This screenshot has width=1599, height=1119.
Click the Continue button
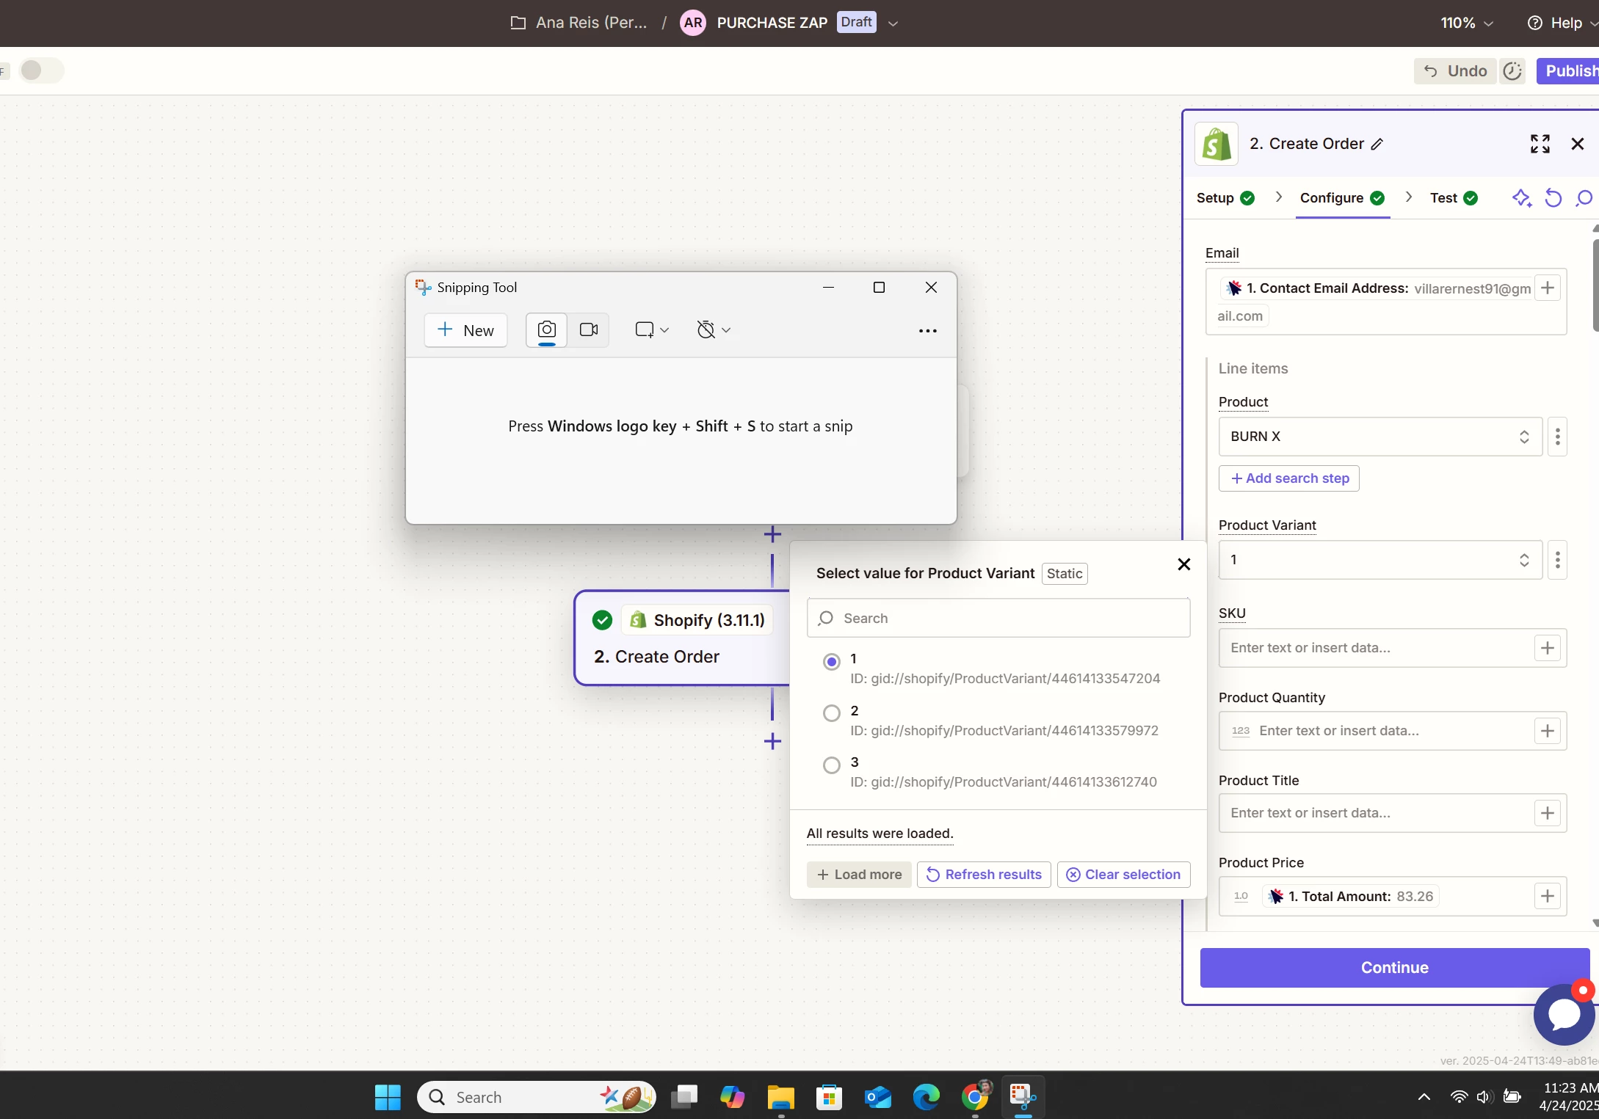click(x=1393, y=968)
